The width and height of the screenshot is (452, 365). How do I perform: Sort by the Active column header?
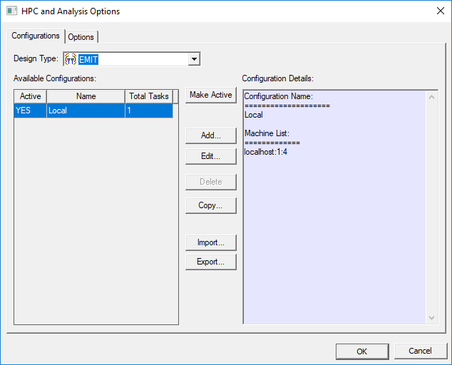[30, 96]
